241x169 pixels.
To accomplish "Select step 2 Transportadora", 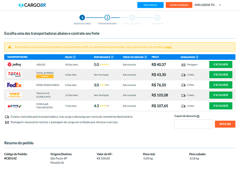I will tap(107, 17).
